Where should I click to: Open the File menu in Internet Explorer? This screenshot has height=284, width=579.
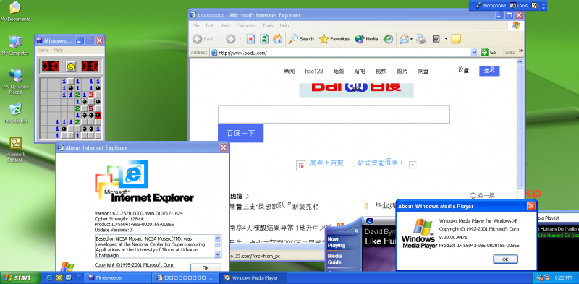click(x=195, y=25)
